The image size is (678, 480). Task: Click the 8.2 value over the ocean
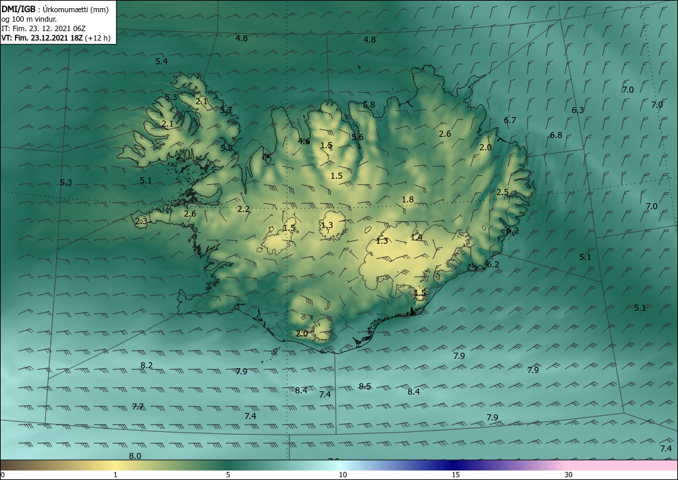tap(146, 365)
